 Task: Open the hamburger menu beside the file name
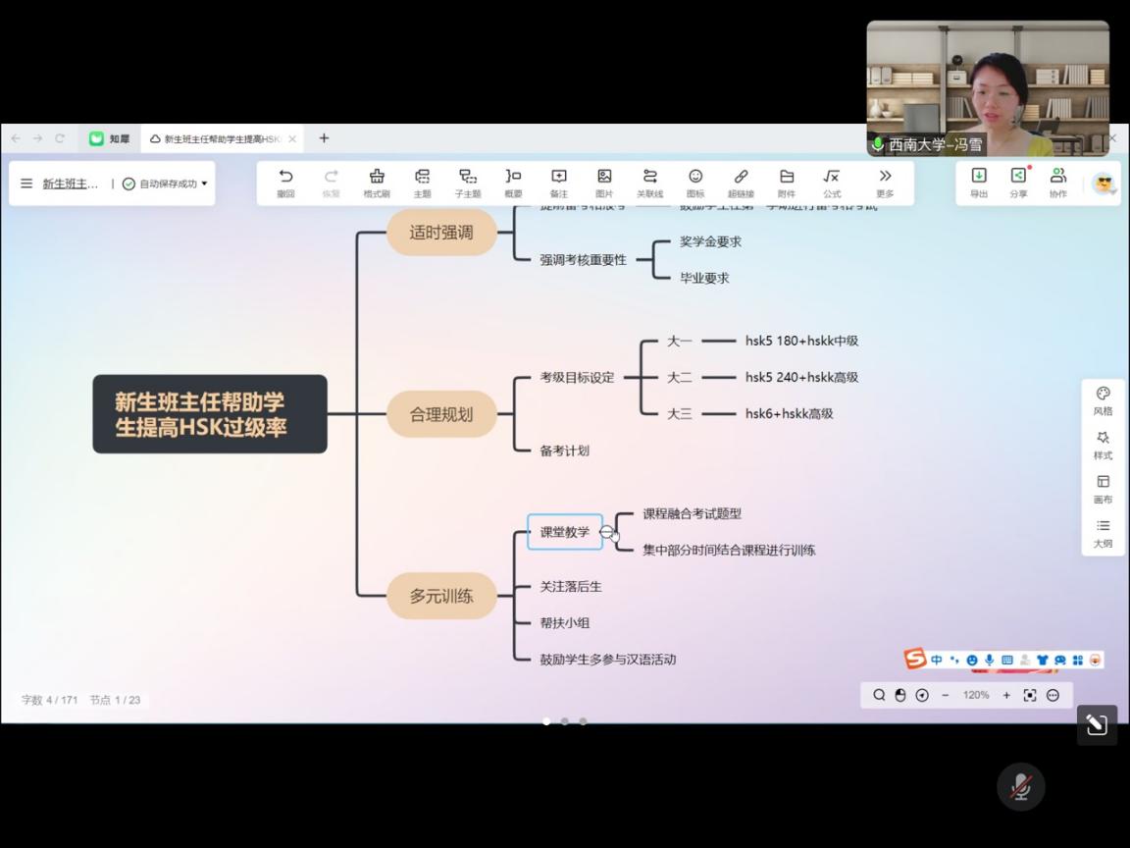[26, 184]
